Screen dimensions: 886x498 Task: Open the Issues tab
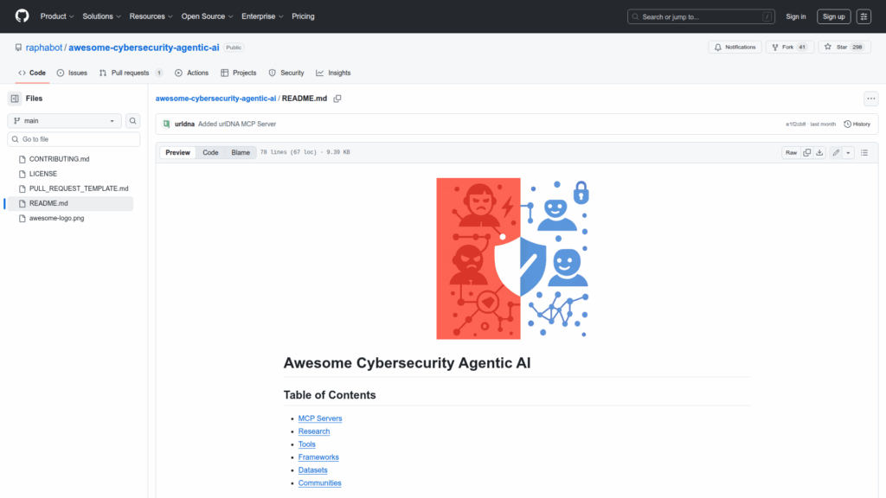click(x=72, y=73)
